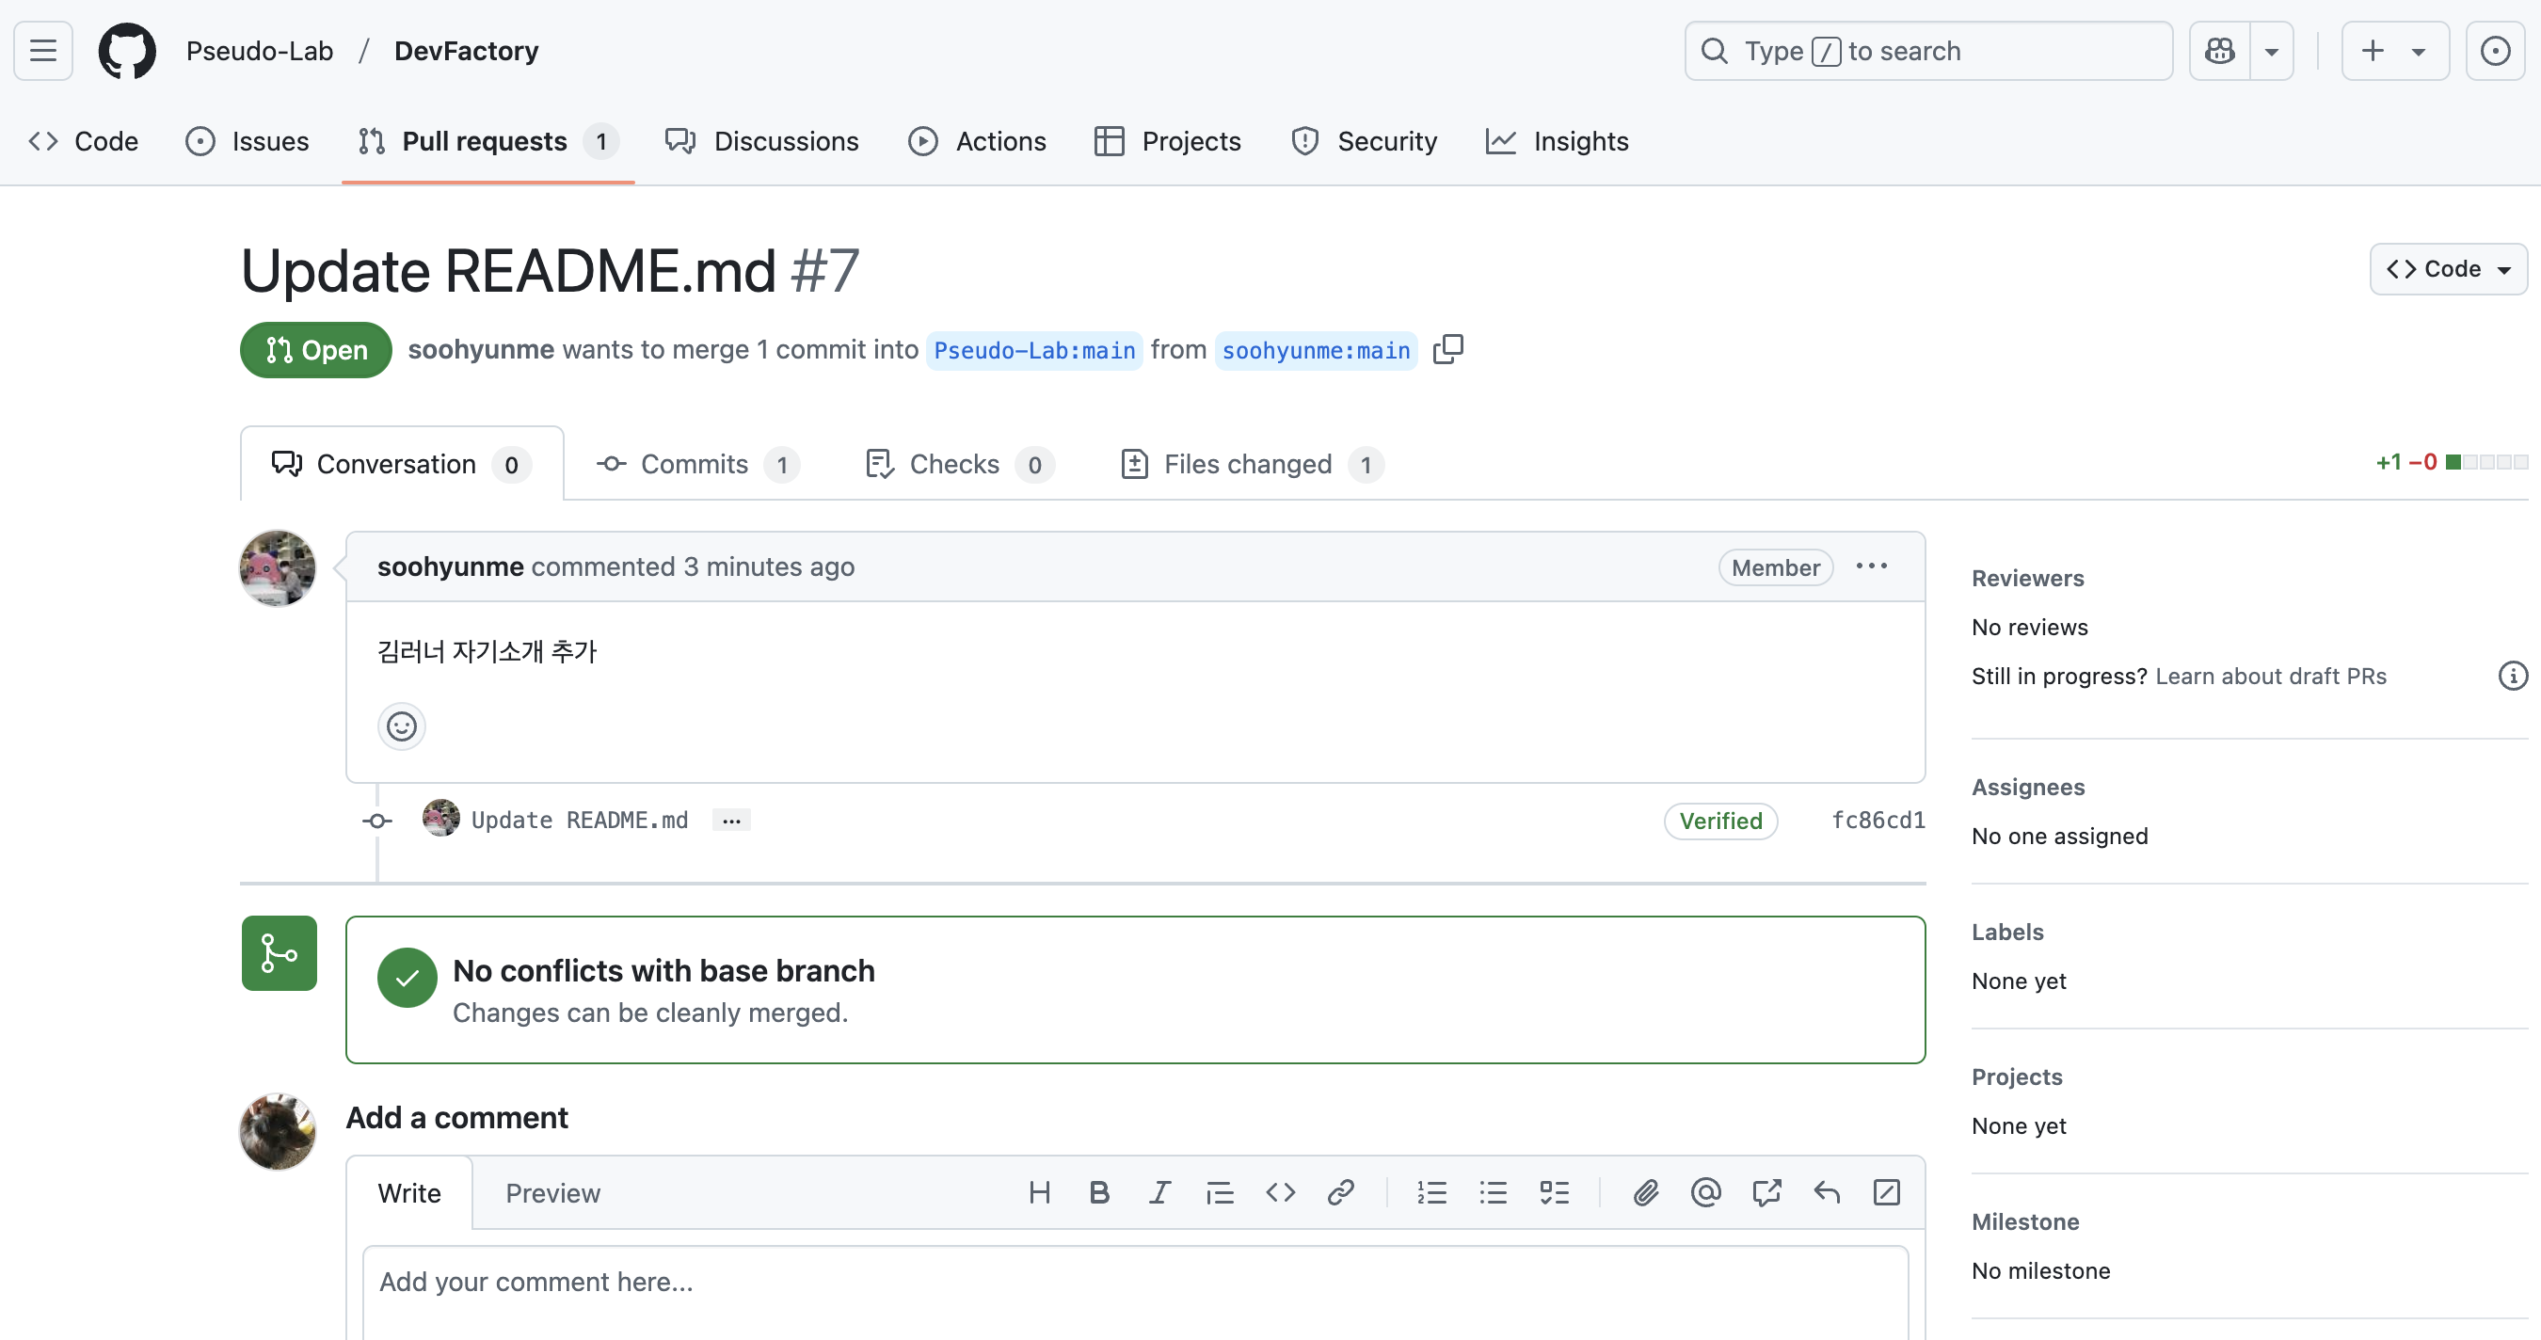Copy the soohyunme:main branch name icon
This screenshot has width=2541, height=1340.
point(1448,349)
